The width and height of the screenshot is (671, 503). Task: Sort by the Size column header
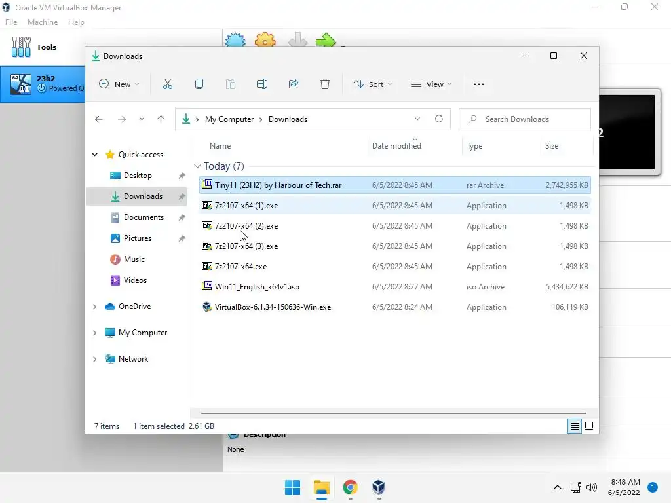pos(567,146)
